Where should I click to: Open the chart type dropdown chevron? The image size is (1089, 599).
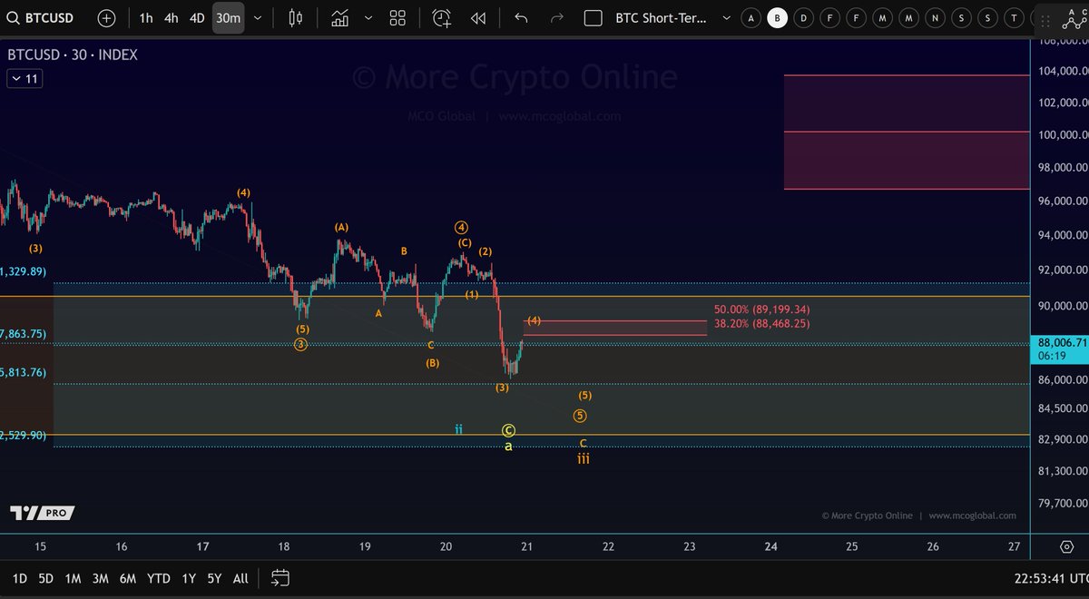[368, 17]
